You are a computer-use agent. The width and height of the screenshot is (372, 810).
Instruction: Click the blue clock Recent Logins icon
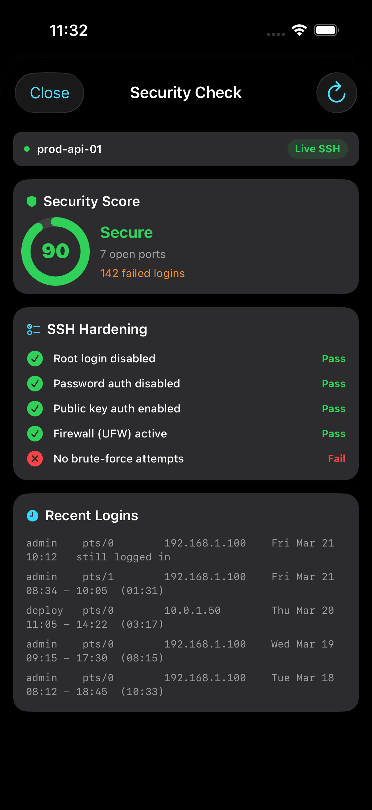[x=33, y=515]
